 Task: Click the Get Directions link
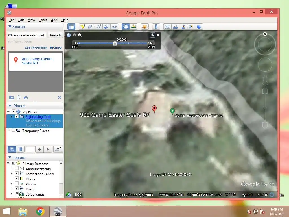[36, 48]
